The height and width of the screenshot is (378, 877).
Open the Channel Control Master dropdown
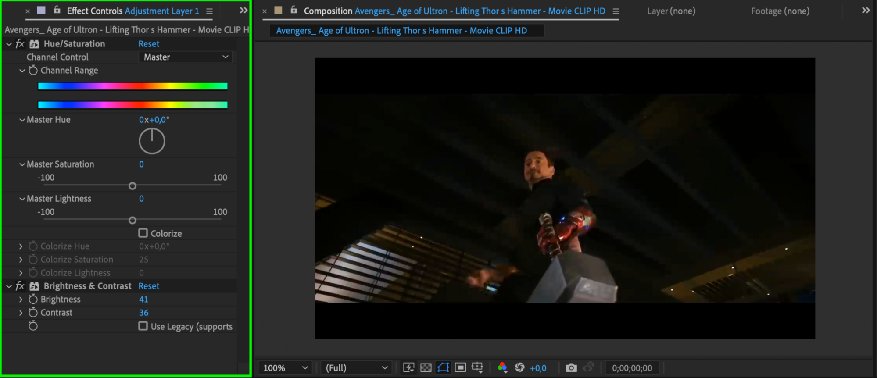[186, 57]
